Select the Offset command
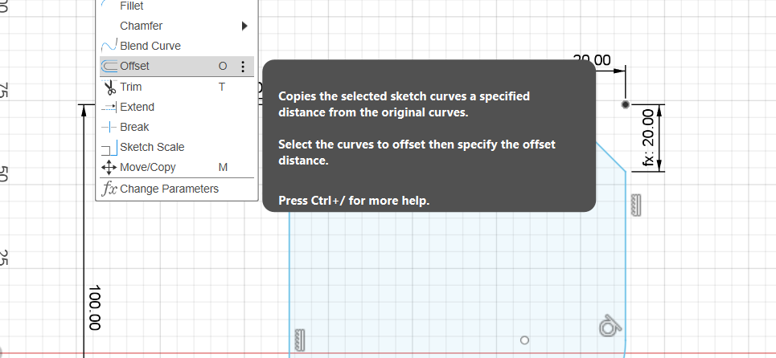Image resolution: width=776 pixels, height=358 pixels. [177, 66]
